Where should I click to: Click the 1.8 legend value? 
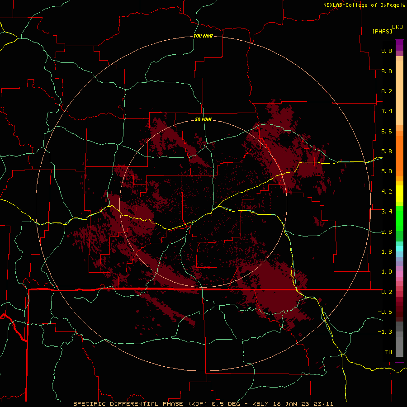(387, 252)
